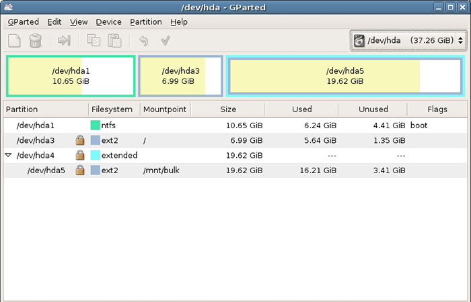The image size is (471, 302).
Task: Click the '6.99 GiB' size cell in table
Action: (x=246, y=140)
